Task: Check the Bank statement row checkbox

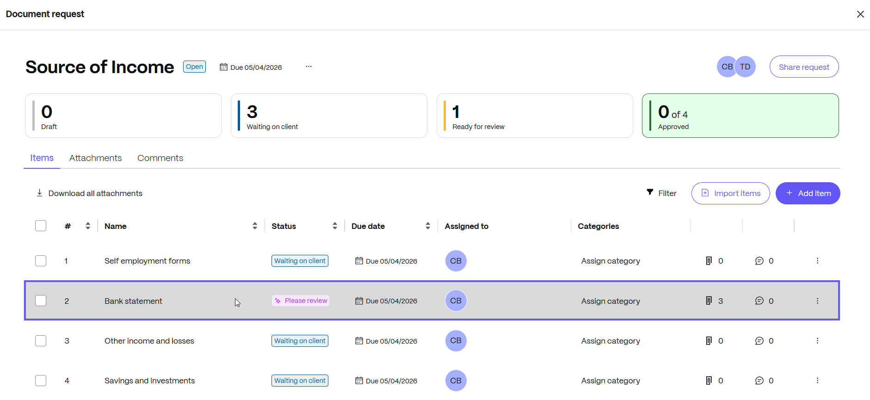Action: coord(41,301)
